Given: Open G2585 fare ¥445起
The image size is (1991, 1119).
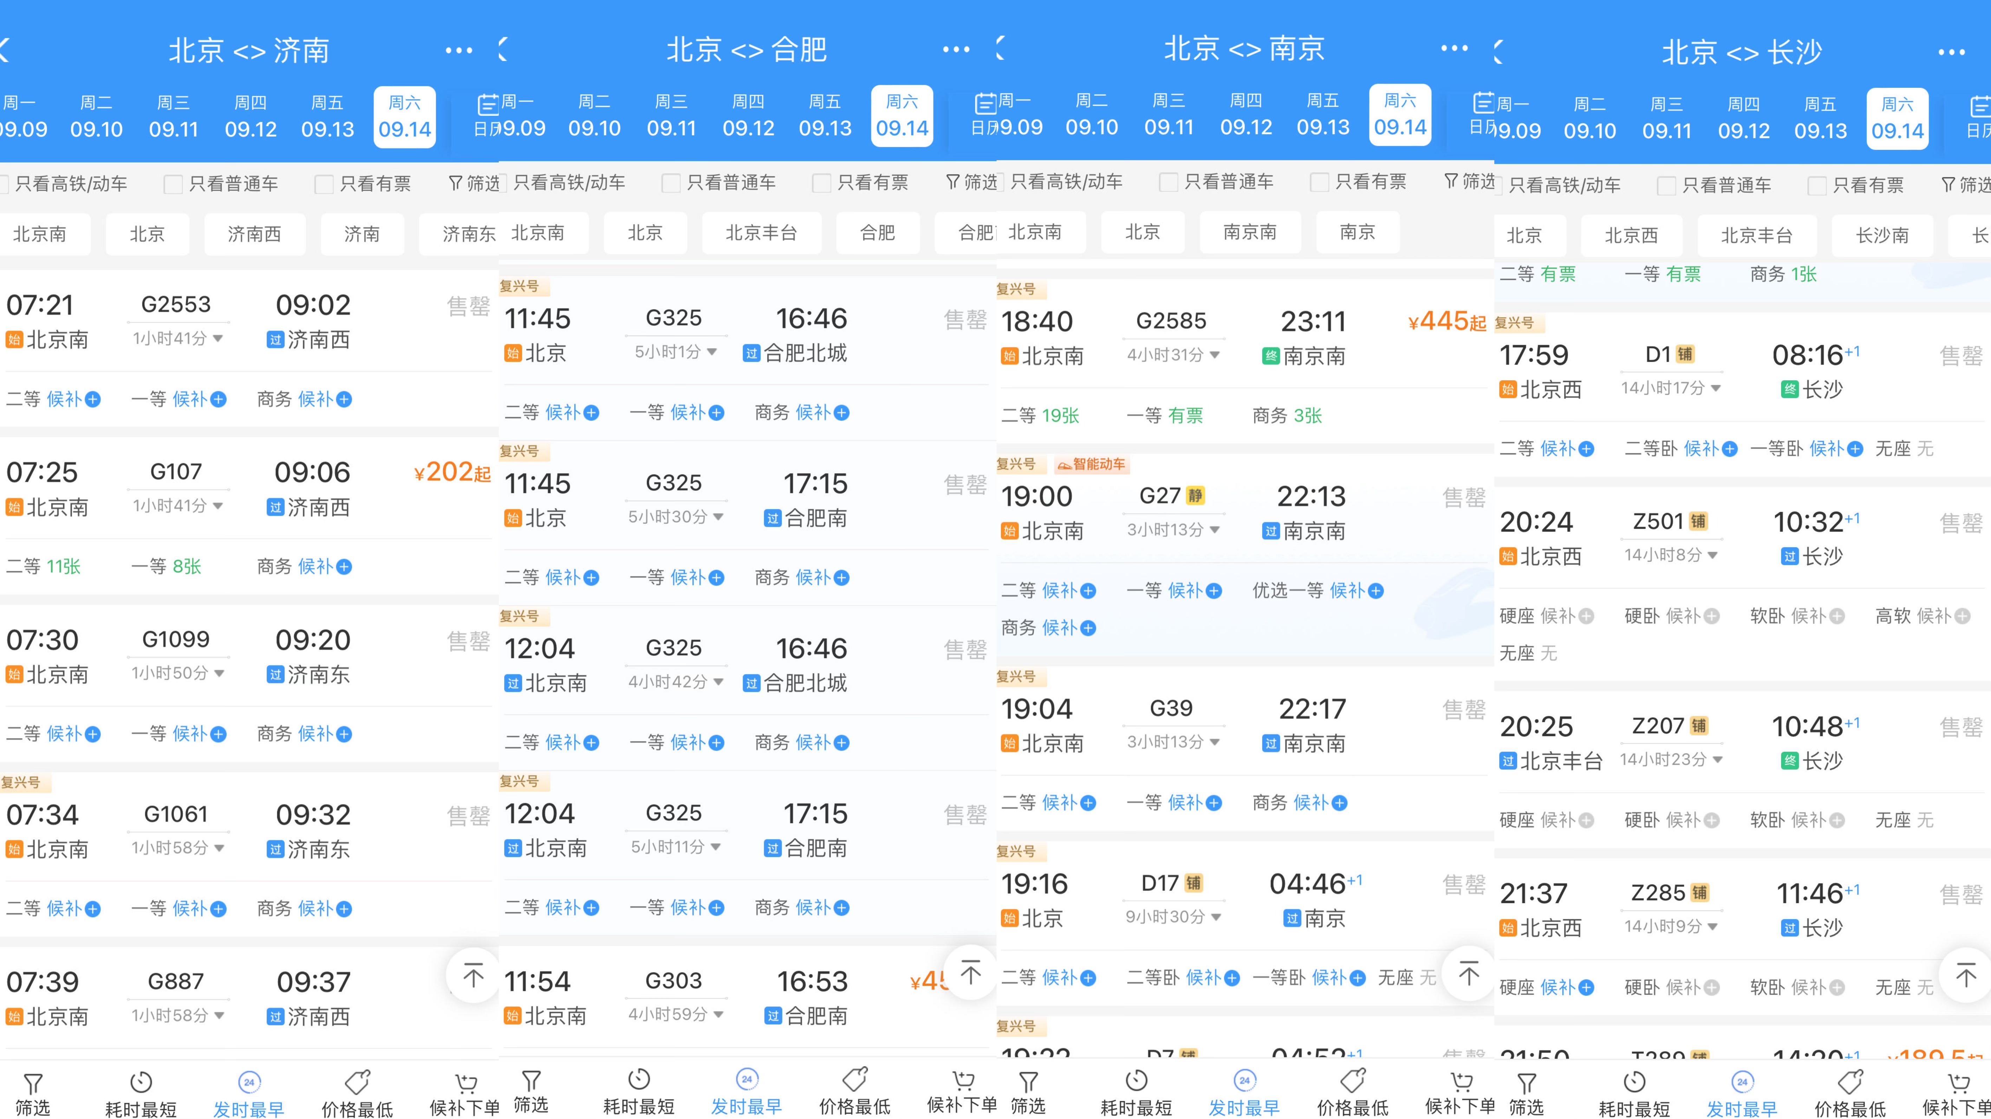Looking at the screenshot, I should tap(1447, 321).
